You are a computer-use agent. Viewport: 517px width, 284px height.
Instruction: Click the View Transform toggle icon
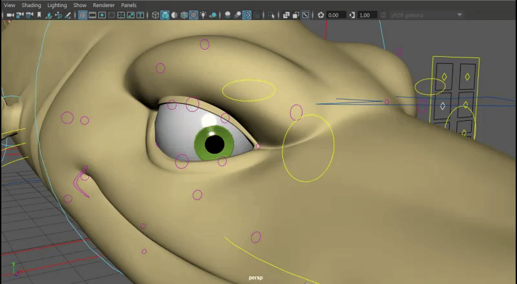pyautogui.click(x=383, y=15)
